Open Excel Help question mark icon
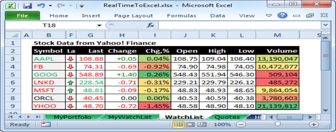Screen dimensions: 336x132 coord(282,16)
